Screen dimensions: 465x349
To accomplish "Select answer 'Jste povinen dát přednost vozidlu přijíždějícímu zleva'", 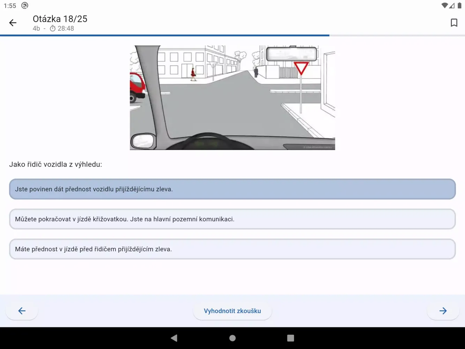I will (x=232, y=189).
